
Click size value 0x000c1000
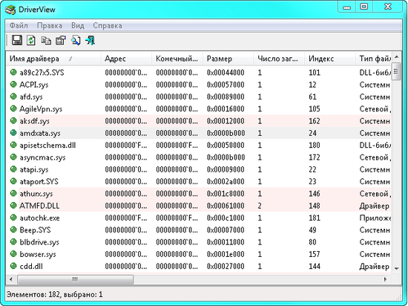226,218
